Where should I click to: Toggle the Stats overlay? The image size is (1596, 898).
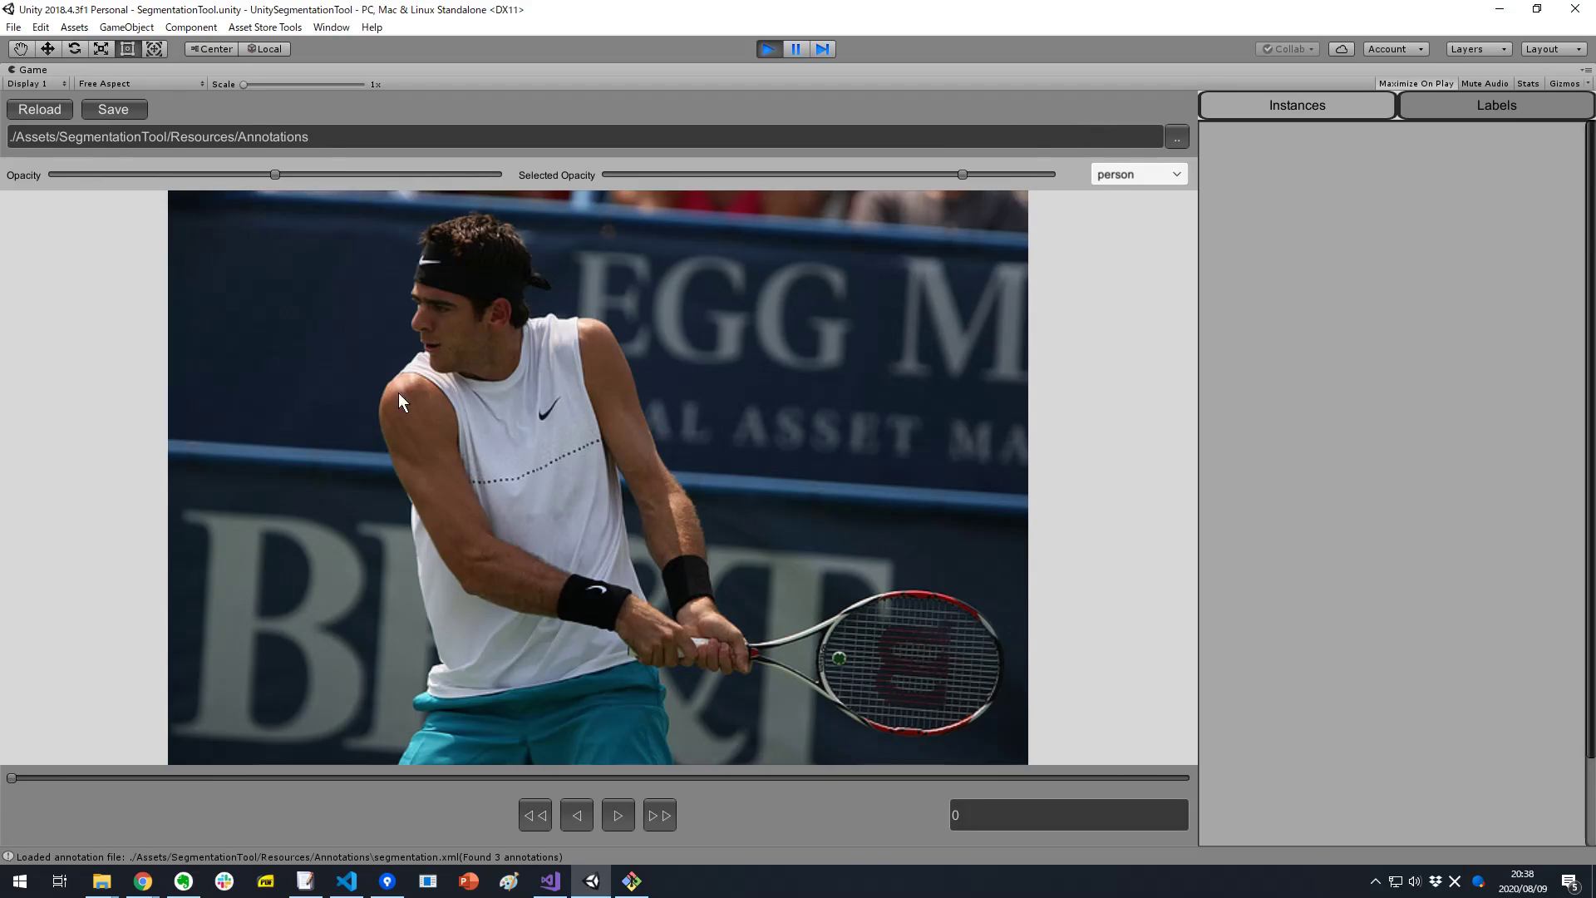(1528, 84)
